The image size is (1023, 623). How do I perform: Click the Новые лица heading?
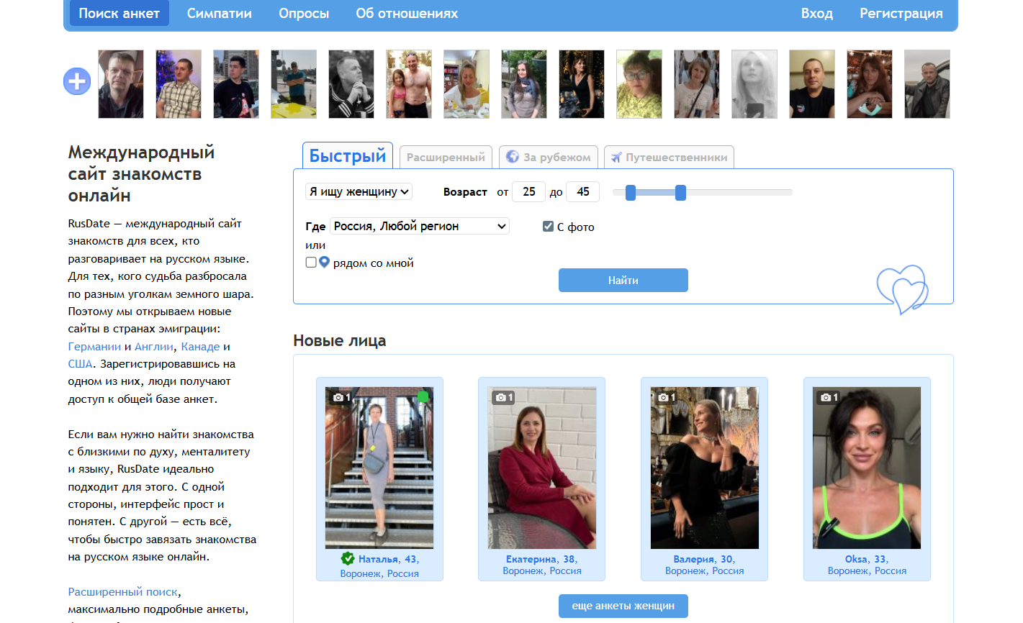[x=340, y=341]
